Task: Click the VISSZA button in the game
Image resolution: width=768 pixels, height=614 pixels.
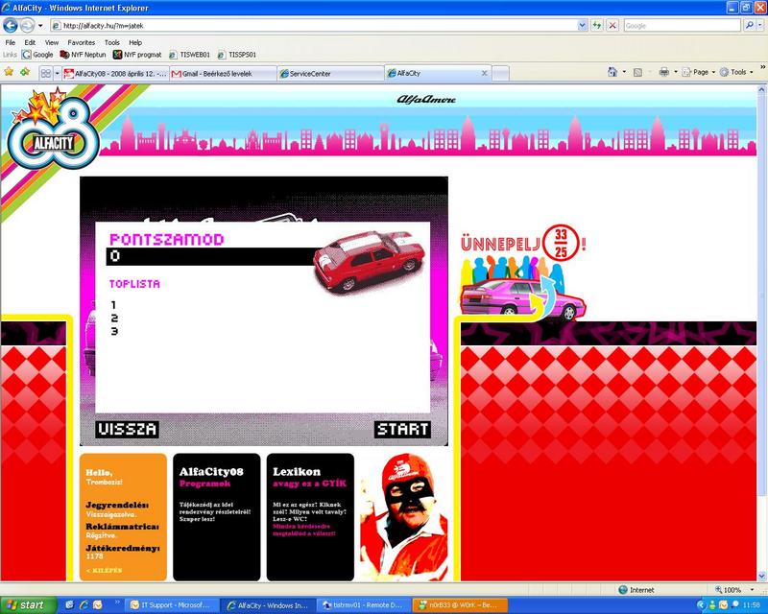Action: [127, 430]
